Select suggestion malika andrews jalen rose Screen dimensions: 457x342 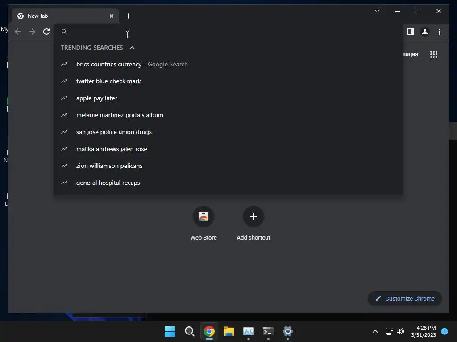click(x=229, y=149)
